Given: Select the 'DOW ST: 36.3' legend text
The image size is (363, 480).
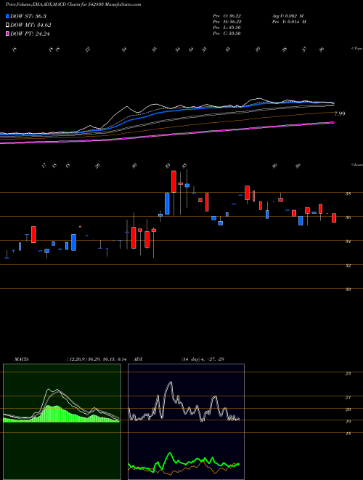Looking at the screenshot, I should pos(28,16).
